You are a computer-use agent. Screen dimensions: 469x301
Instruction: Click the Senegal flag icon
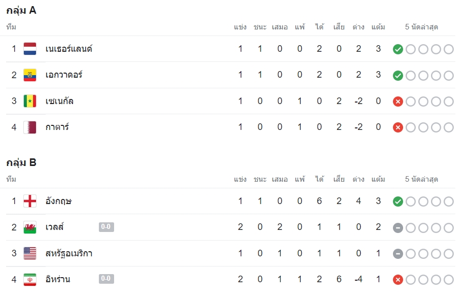[x=30, y=101]
